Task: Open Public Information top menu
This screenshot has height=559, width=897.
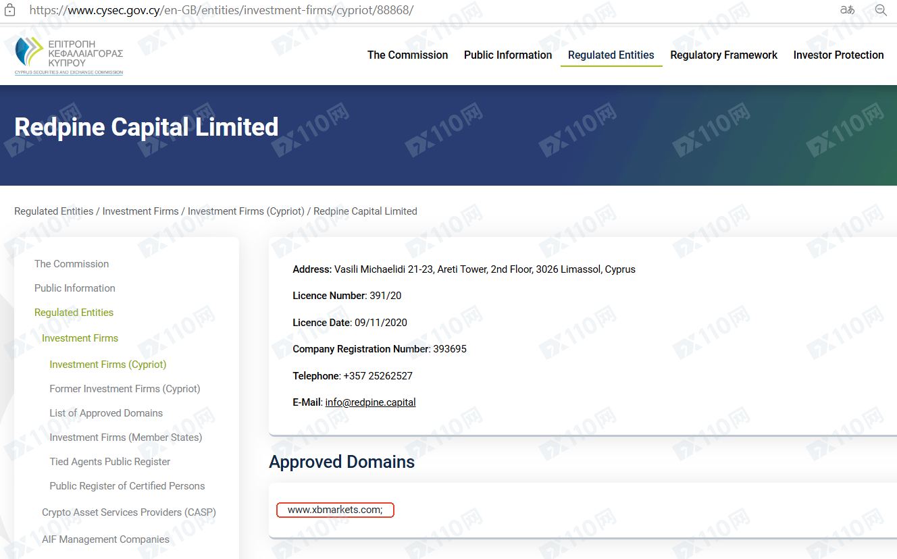Action: 508,55
